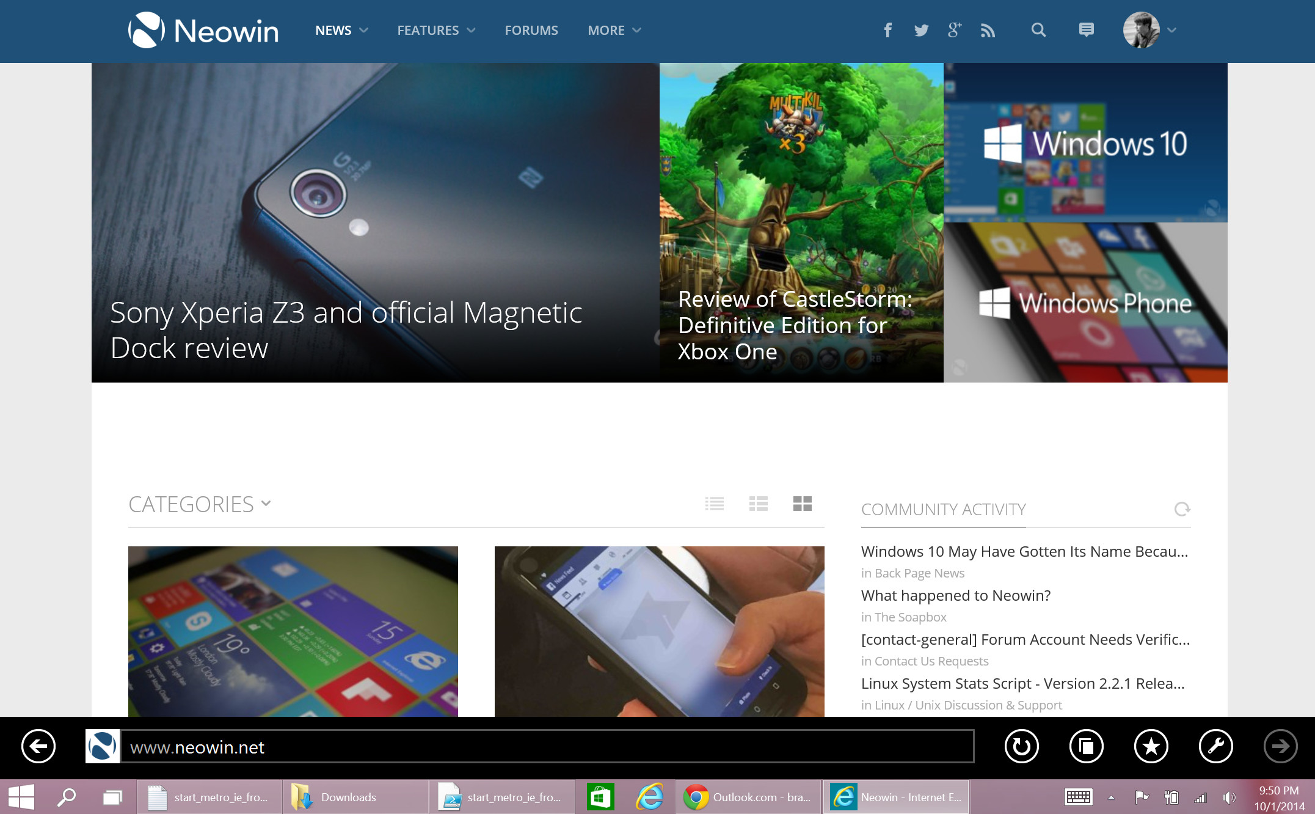Select Neowin - Internet Explorer taskbar button
1315x814 pixels.
click(897, 797)
